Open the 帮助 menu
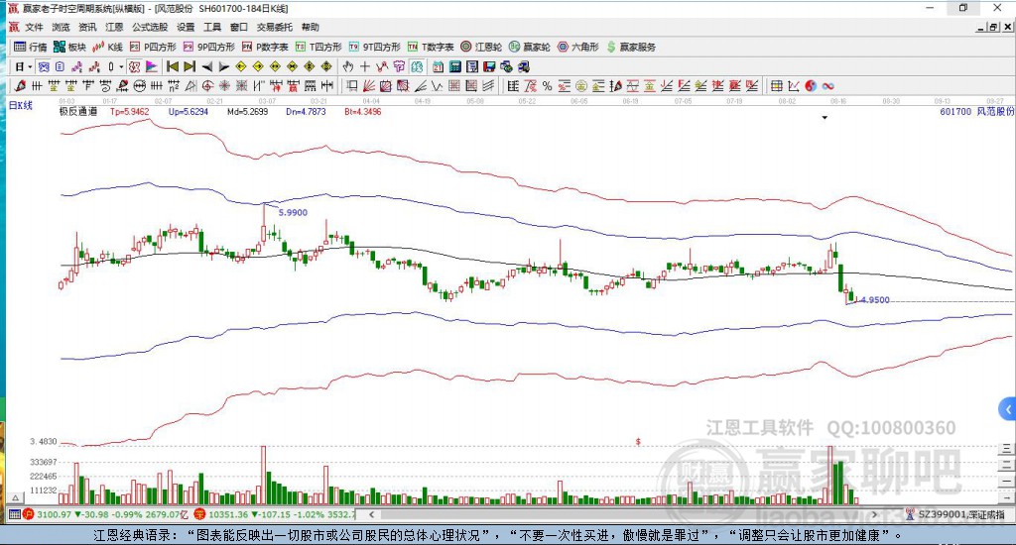1016x545 pixels. point(311,27)
